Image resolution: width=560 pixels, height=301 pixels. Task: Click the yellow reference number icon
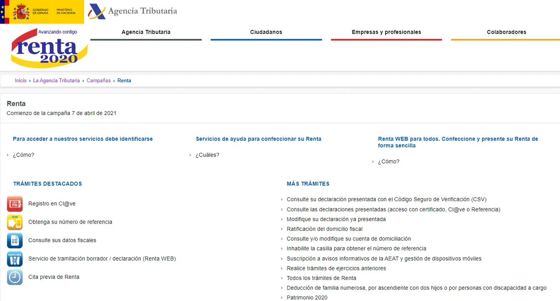pyautogui.click(x=15, y=222)
